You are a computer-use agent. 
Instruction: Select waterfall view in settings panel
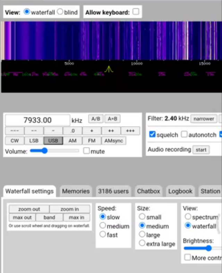click(x=188, y=225)
